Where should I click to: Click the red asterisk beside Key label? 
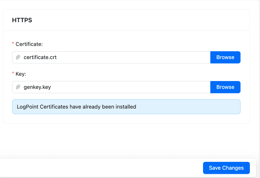[13, 72]
